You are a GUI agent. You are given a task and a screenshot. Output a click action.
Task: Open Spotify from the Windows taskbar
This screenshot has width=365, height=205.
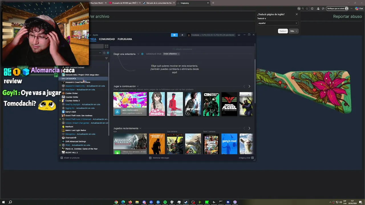(165, 202)
